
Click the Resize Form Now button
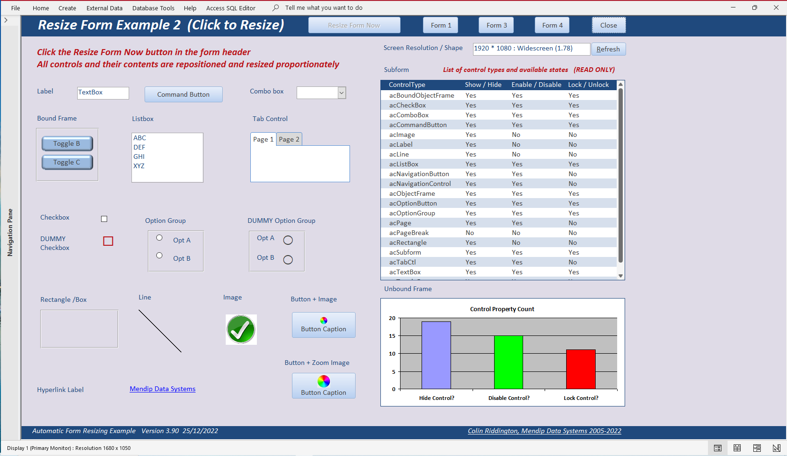(x=354, y=25)
